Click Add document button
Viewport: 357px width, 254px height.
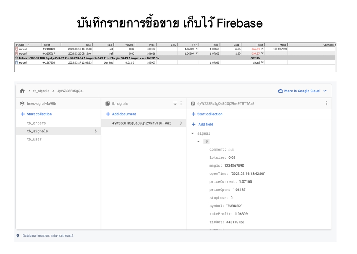[x=121, y=114]
